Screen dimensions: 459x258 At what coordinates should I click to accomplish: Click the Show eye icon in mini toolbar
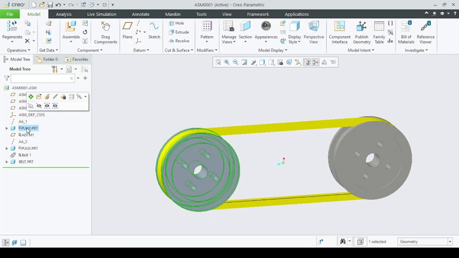point(47,106)
